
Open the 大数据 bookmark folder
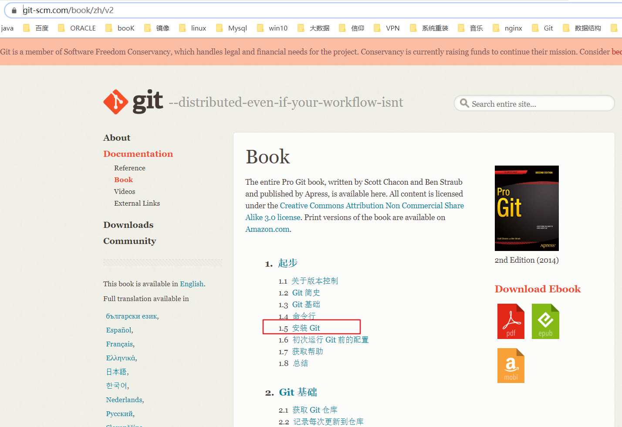coord(314,28)
